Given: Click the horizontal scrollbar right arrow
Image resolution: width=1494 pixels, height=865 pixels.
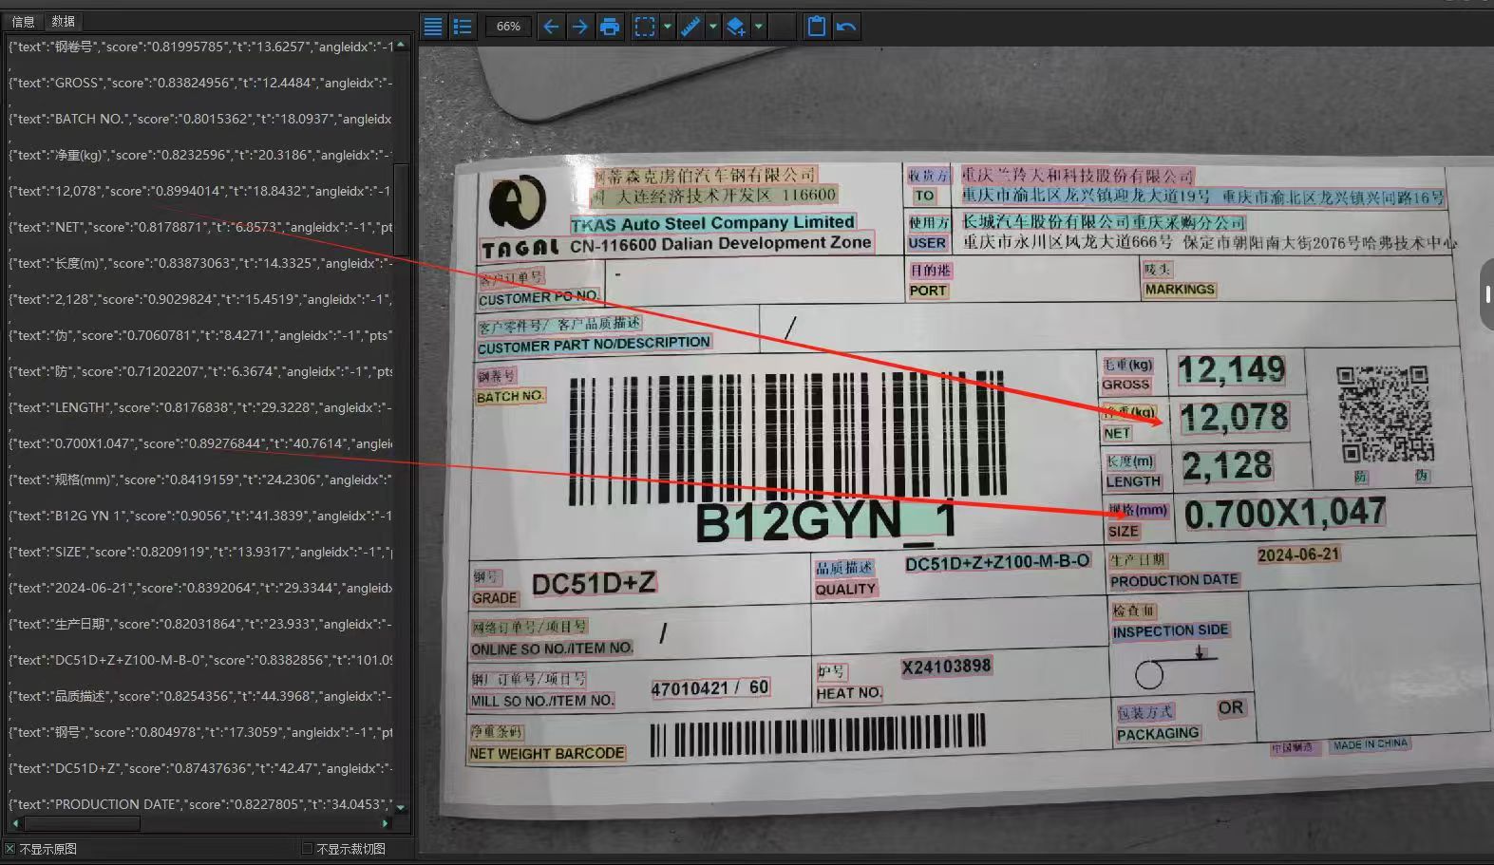Looking at the screenshot, I should coord(385,824).
